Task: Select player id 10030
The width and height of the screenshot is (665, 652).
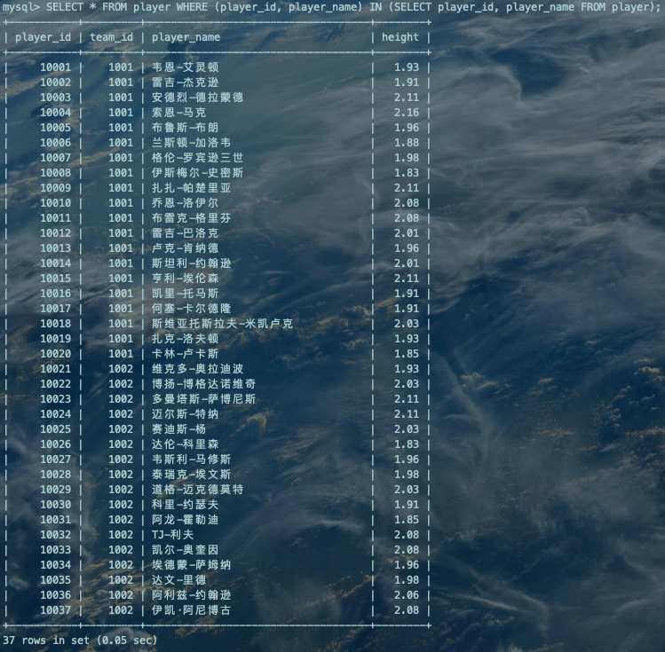Action: 56,505
